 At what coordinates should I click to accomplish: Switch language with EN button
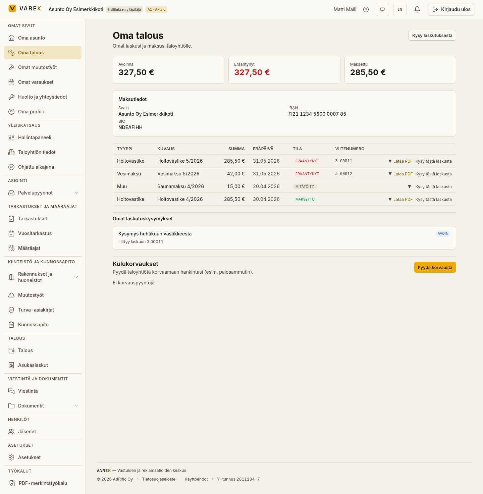pyautogui.click(x=400, y=9)
